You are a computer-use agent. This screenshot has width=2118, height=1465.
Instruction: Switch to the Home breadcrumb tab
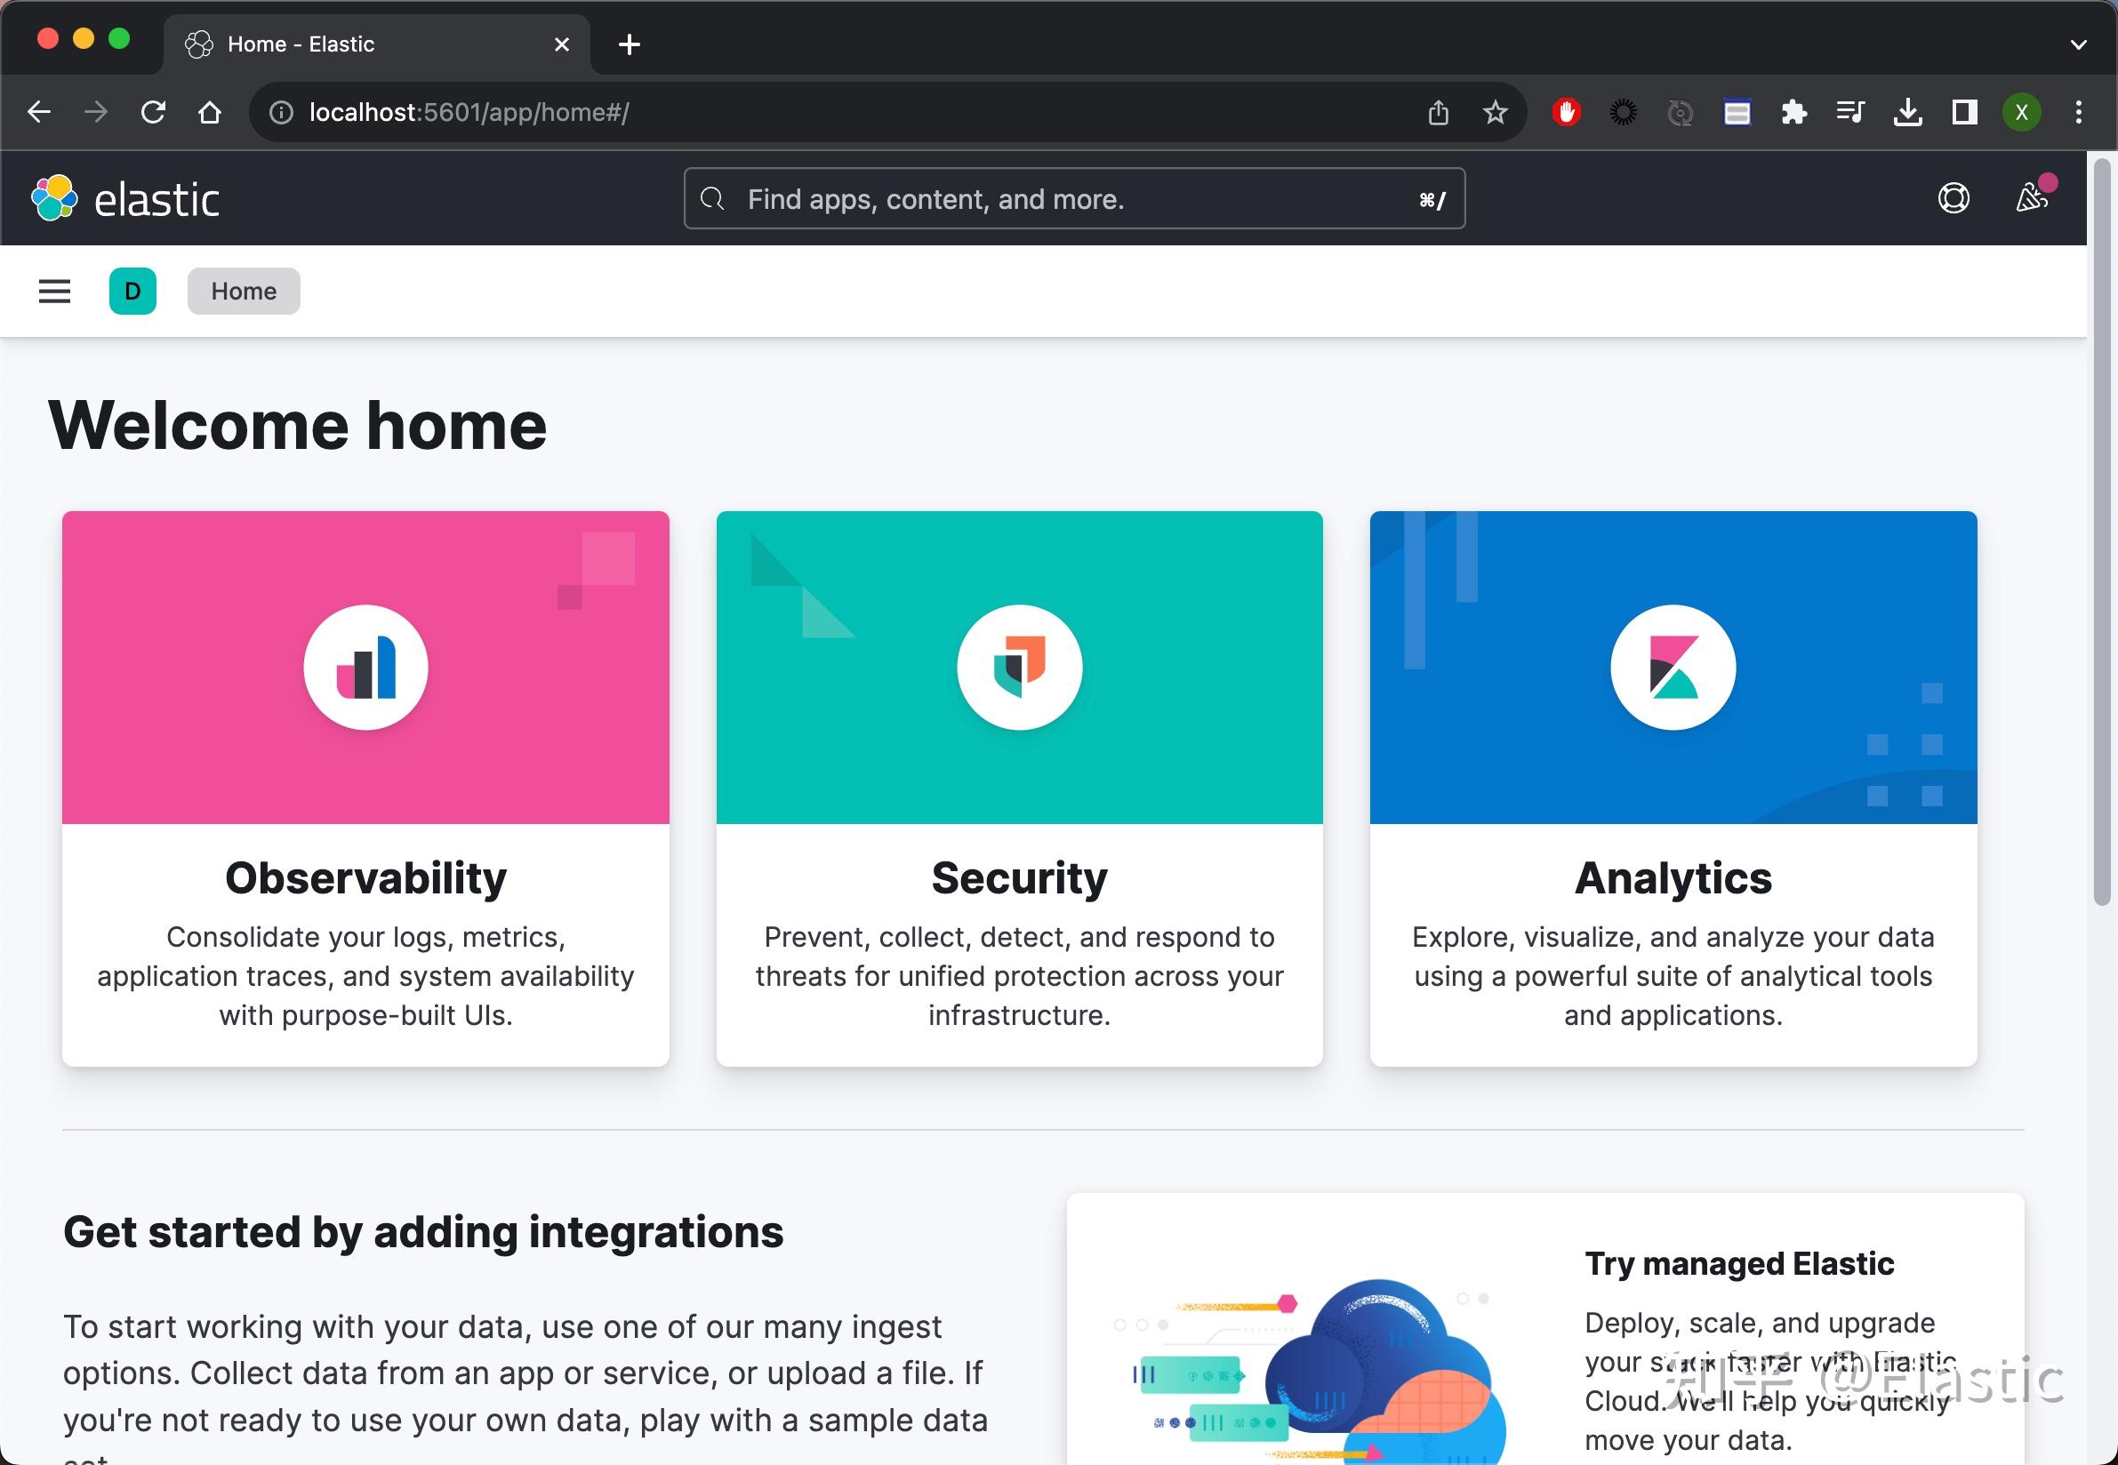coord(244,291)
